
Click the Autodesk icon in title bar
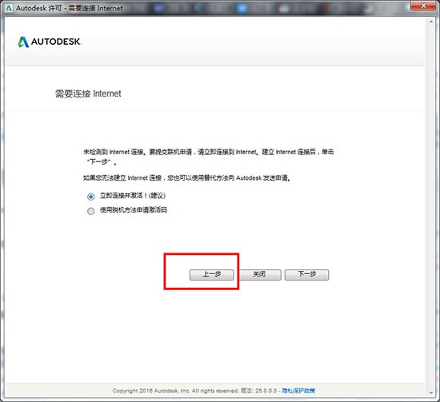pyautogui.click(x=9, y=9)
